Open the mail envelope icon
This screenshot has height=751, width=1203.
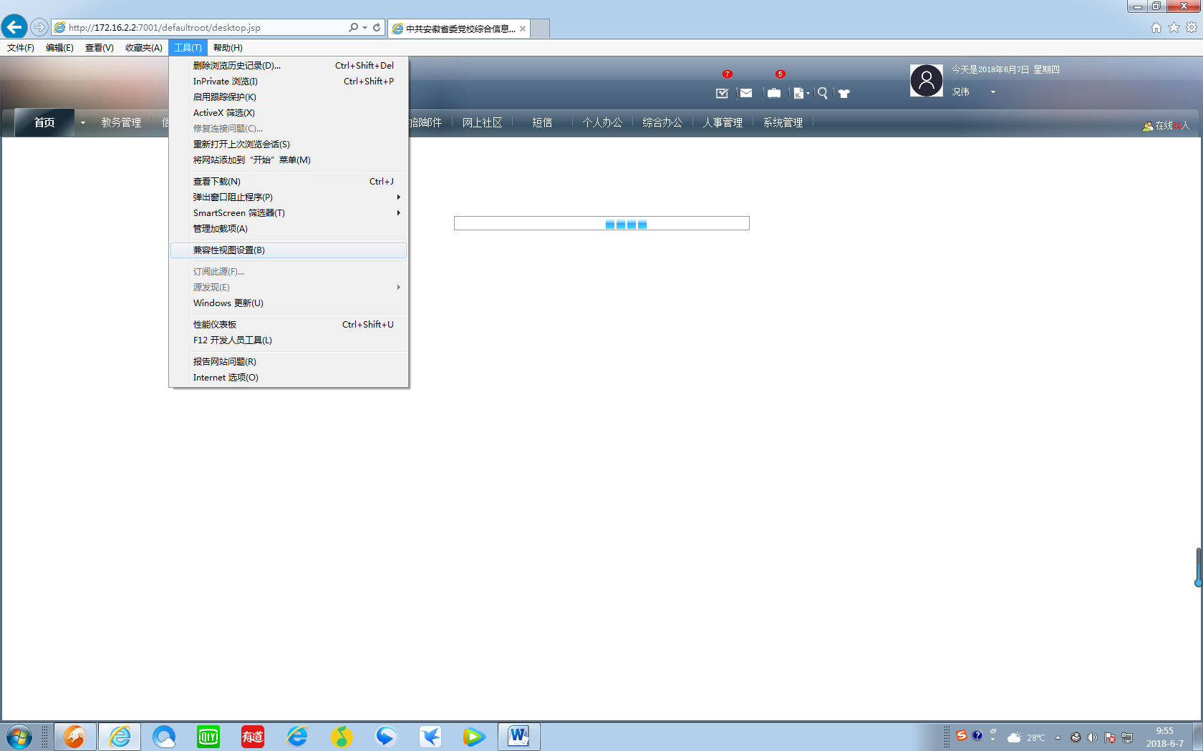[746, 93]
